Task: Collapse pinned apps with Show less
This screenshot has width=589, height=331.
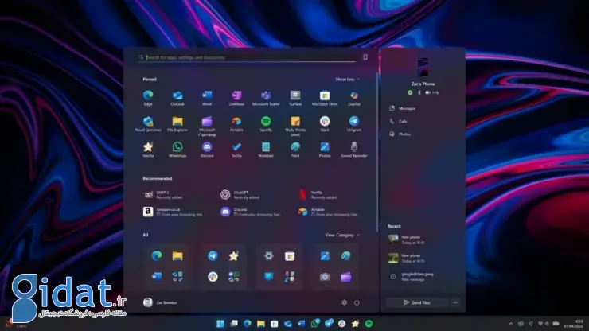Action: click(x=347, y=79)
